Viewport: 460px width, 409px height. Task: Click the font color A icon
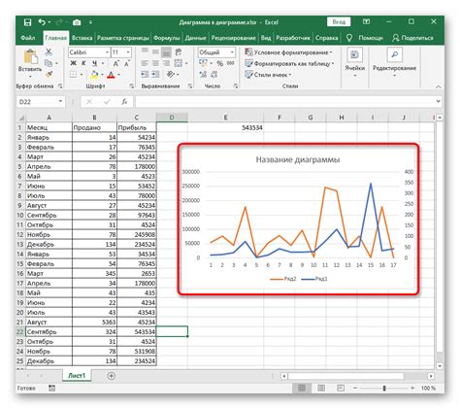tap(111, 75)
